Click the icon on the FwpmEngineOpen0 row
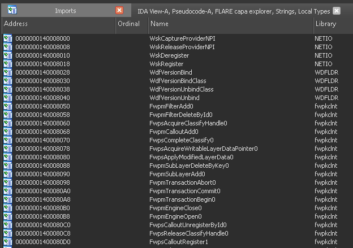 point(7,216)
